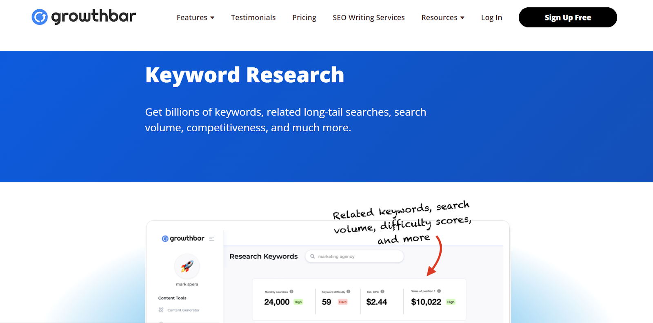This screenshot has width=653, height=323.
Task: Expand the Resources dropdown menu
Action: click(443, 18)
